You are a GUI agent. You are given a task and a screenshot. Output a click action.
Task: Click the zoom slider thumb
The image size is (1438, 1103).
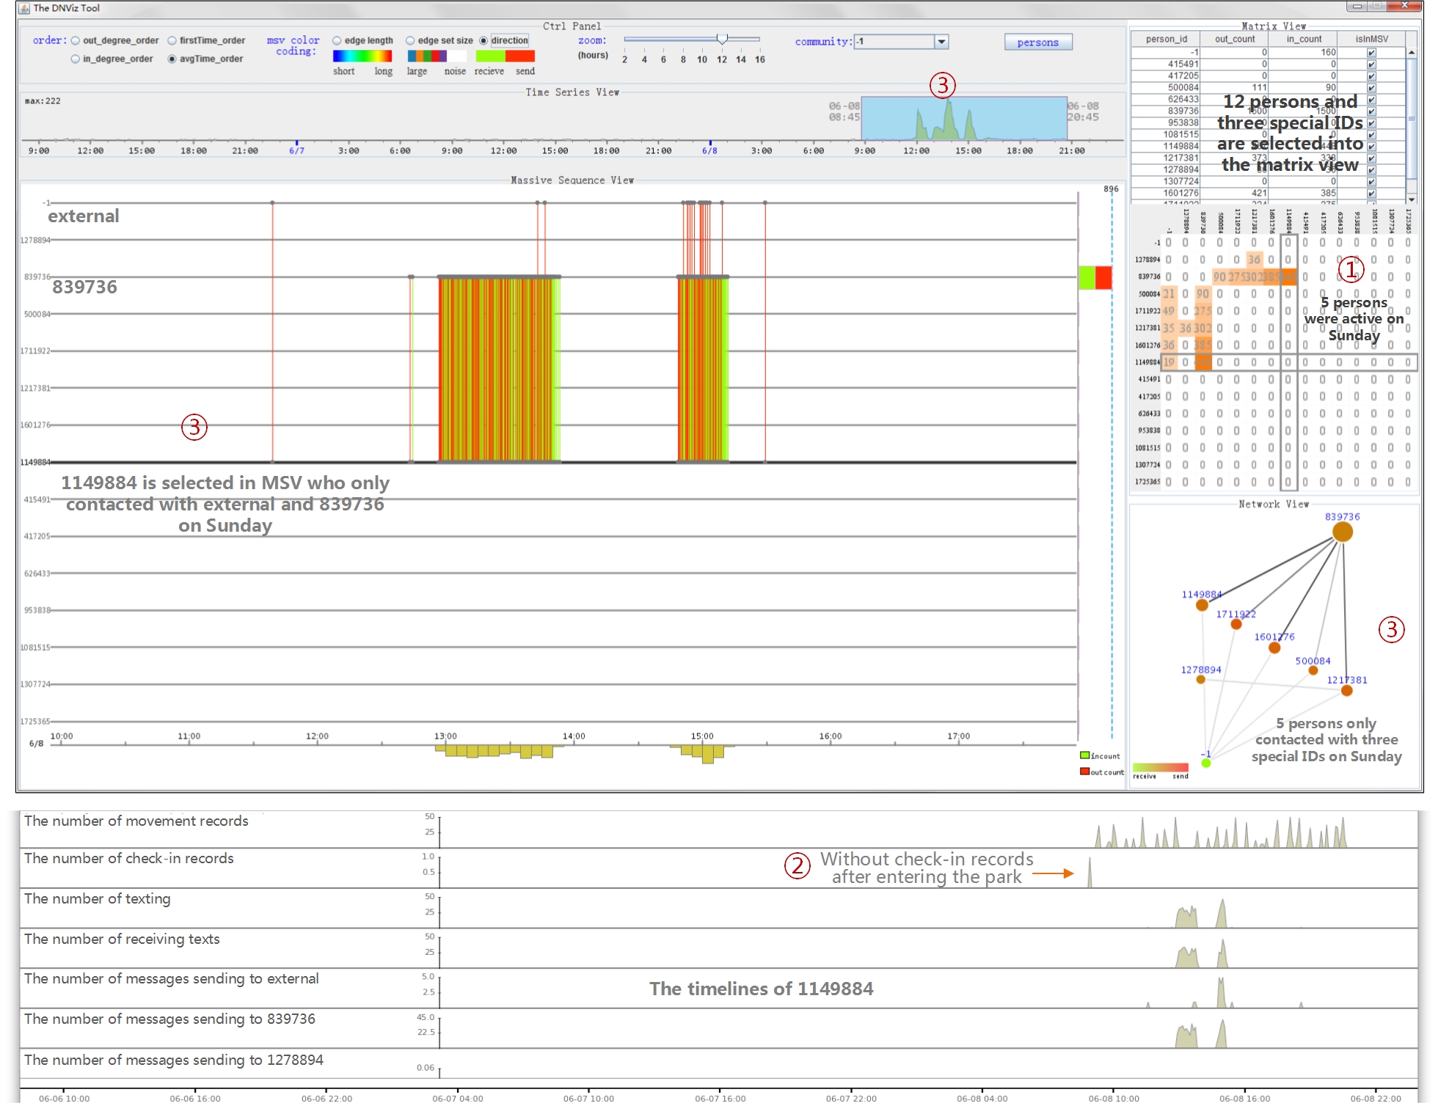click(722, 40)
